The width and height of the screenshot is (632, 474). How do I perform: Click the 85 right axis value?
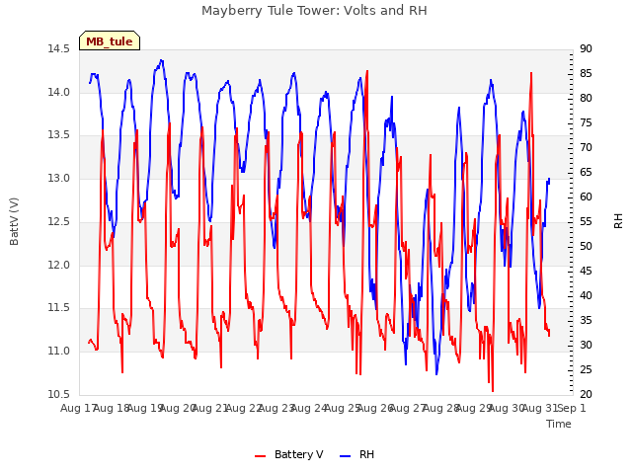(x=586, y=73)
